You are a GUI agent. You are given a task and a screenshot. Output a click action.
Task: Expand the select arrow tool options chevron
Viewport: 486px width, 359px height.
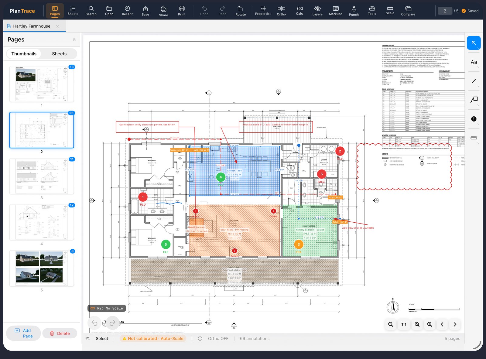point(478,48)
